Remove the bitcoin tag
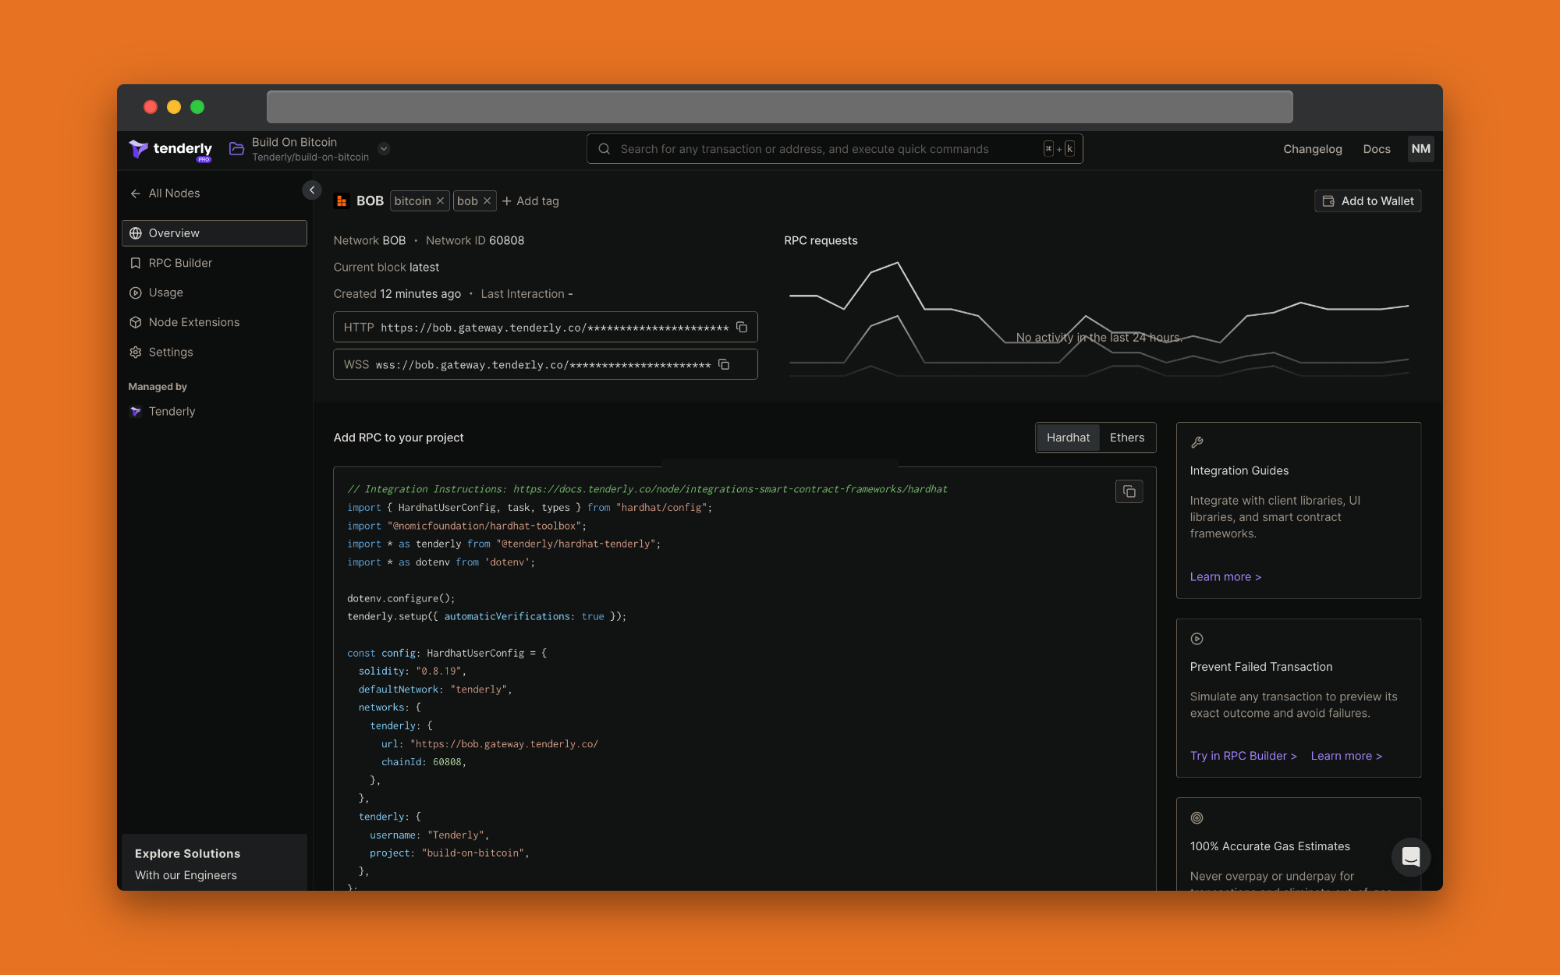The image size is (1560, 975). [x=441, y=201]
